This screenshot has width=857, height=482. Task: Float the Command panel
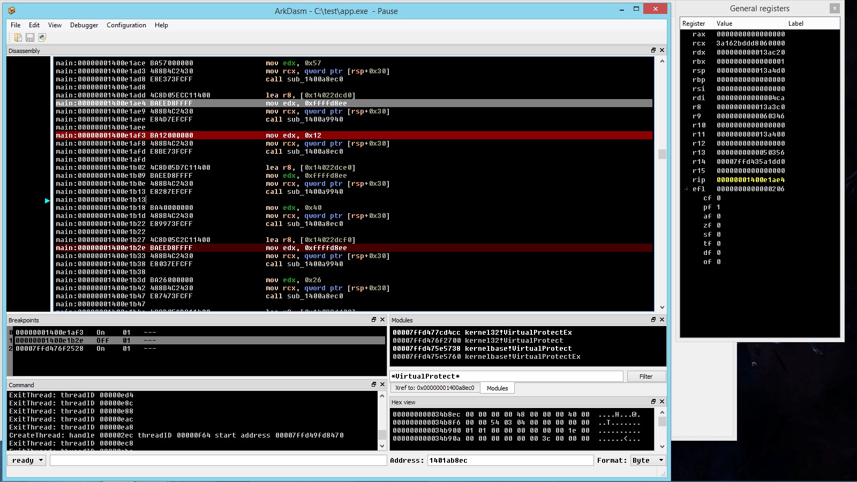coord(373,385)
